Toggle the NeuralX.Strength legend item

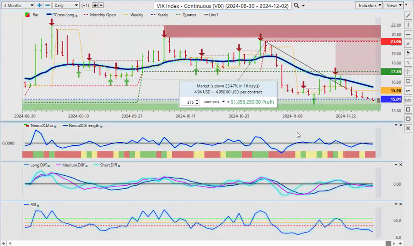click(82, 126)
